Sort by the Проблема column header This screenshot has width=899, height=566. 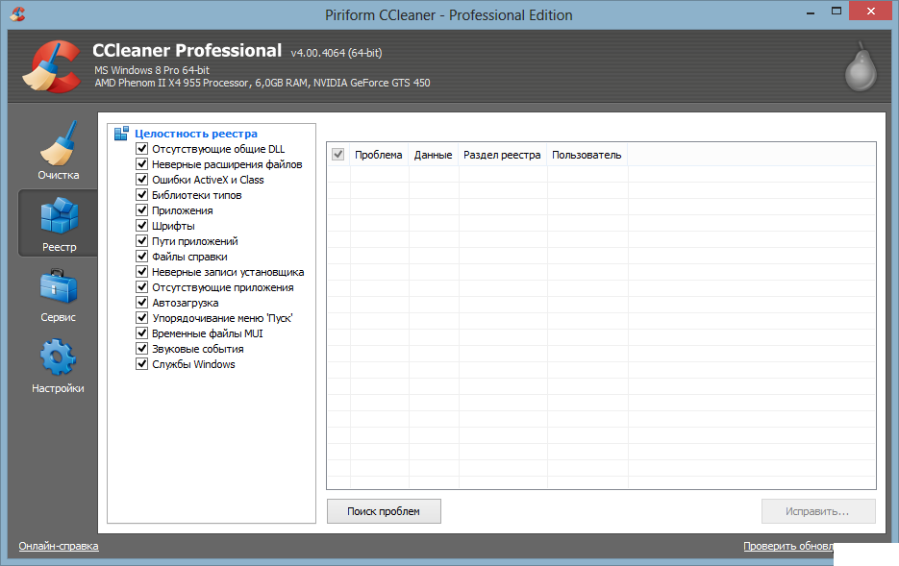pos(378,155)
